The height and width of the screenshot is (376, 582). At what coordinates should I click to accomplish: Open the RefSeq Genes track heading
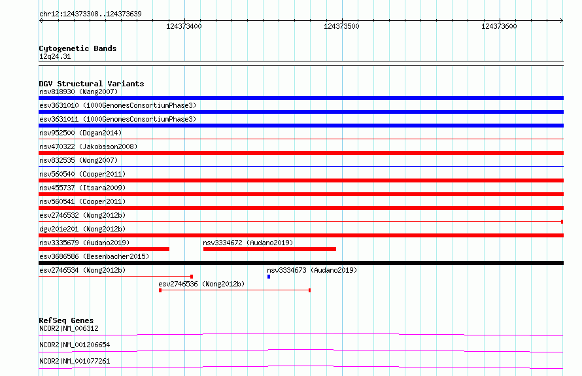coord(66,320)
